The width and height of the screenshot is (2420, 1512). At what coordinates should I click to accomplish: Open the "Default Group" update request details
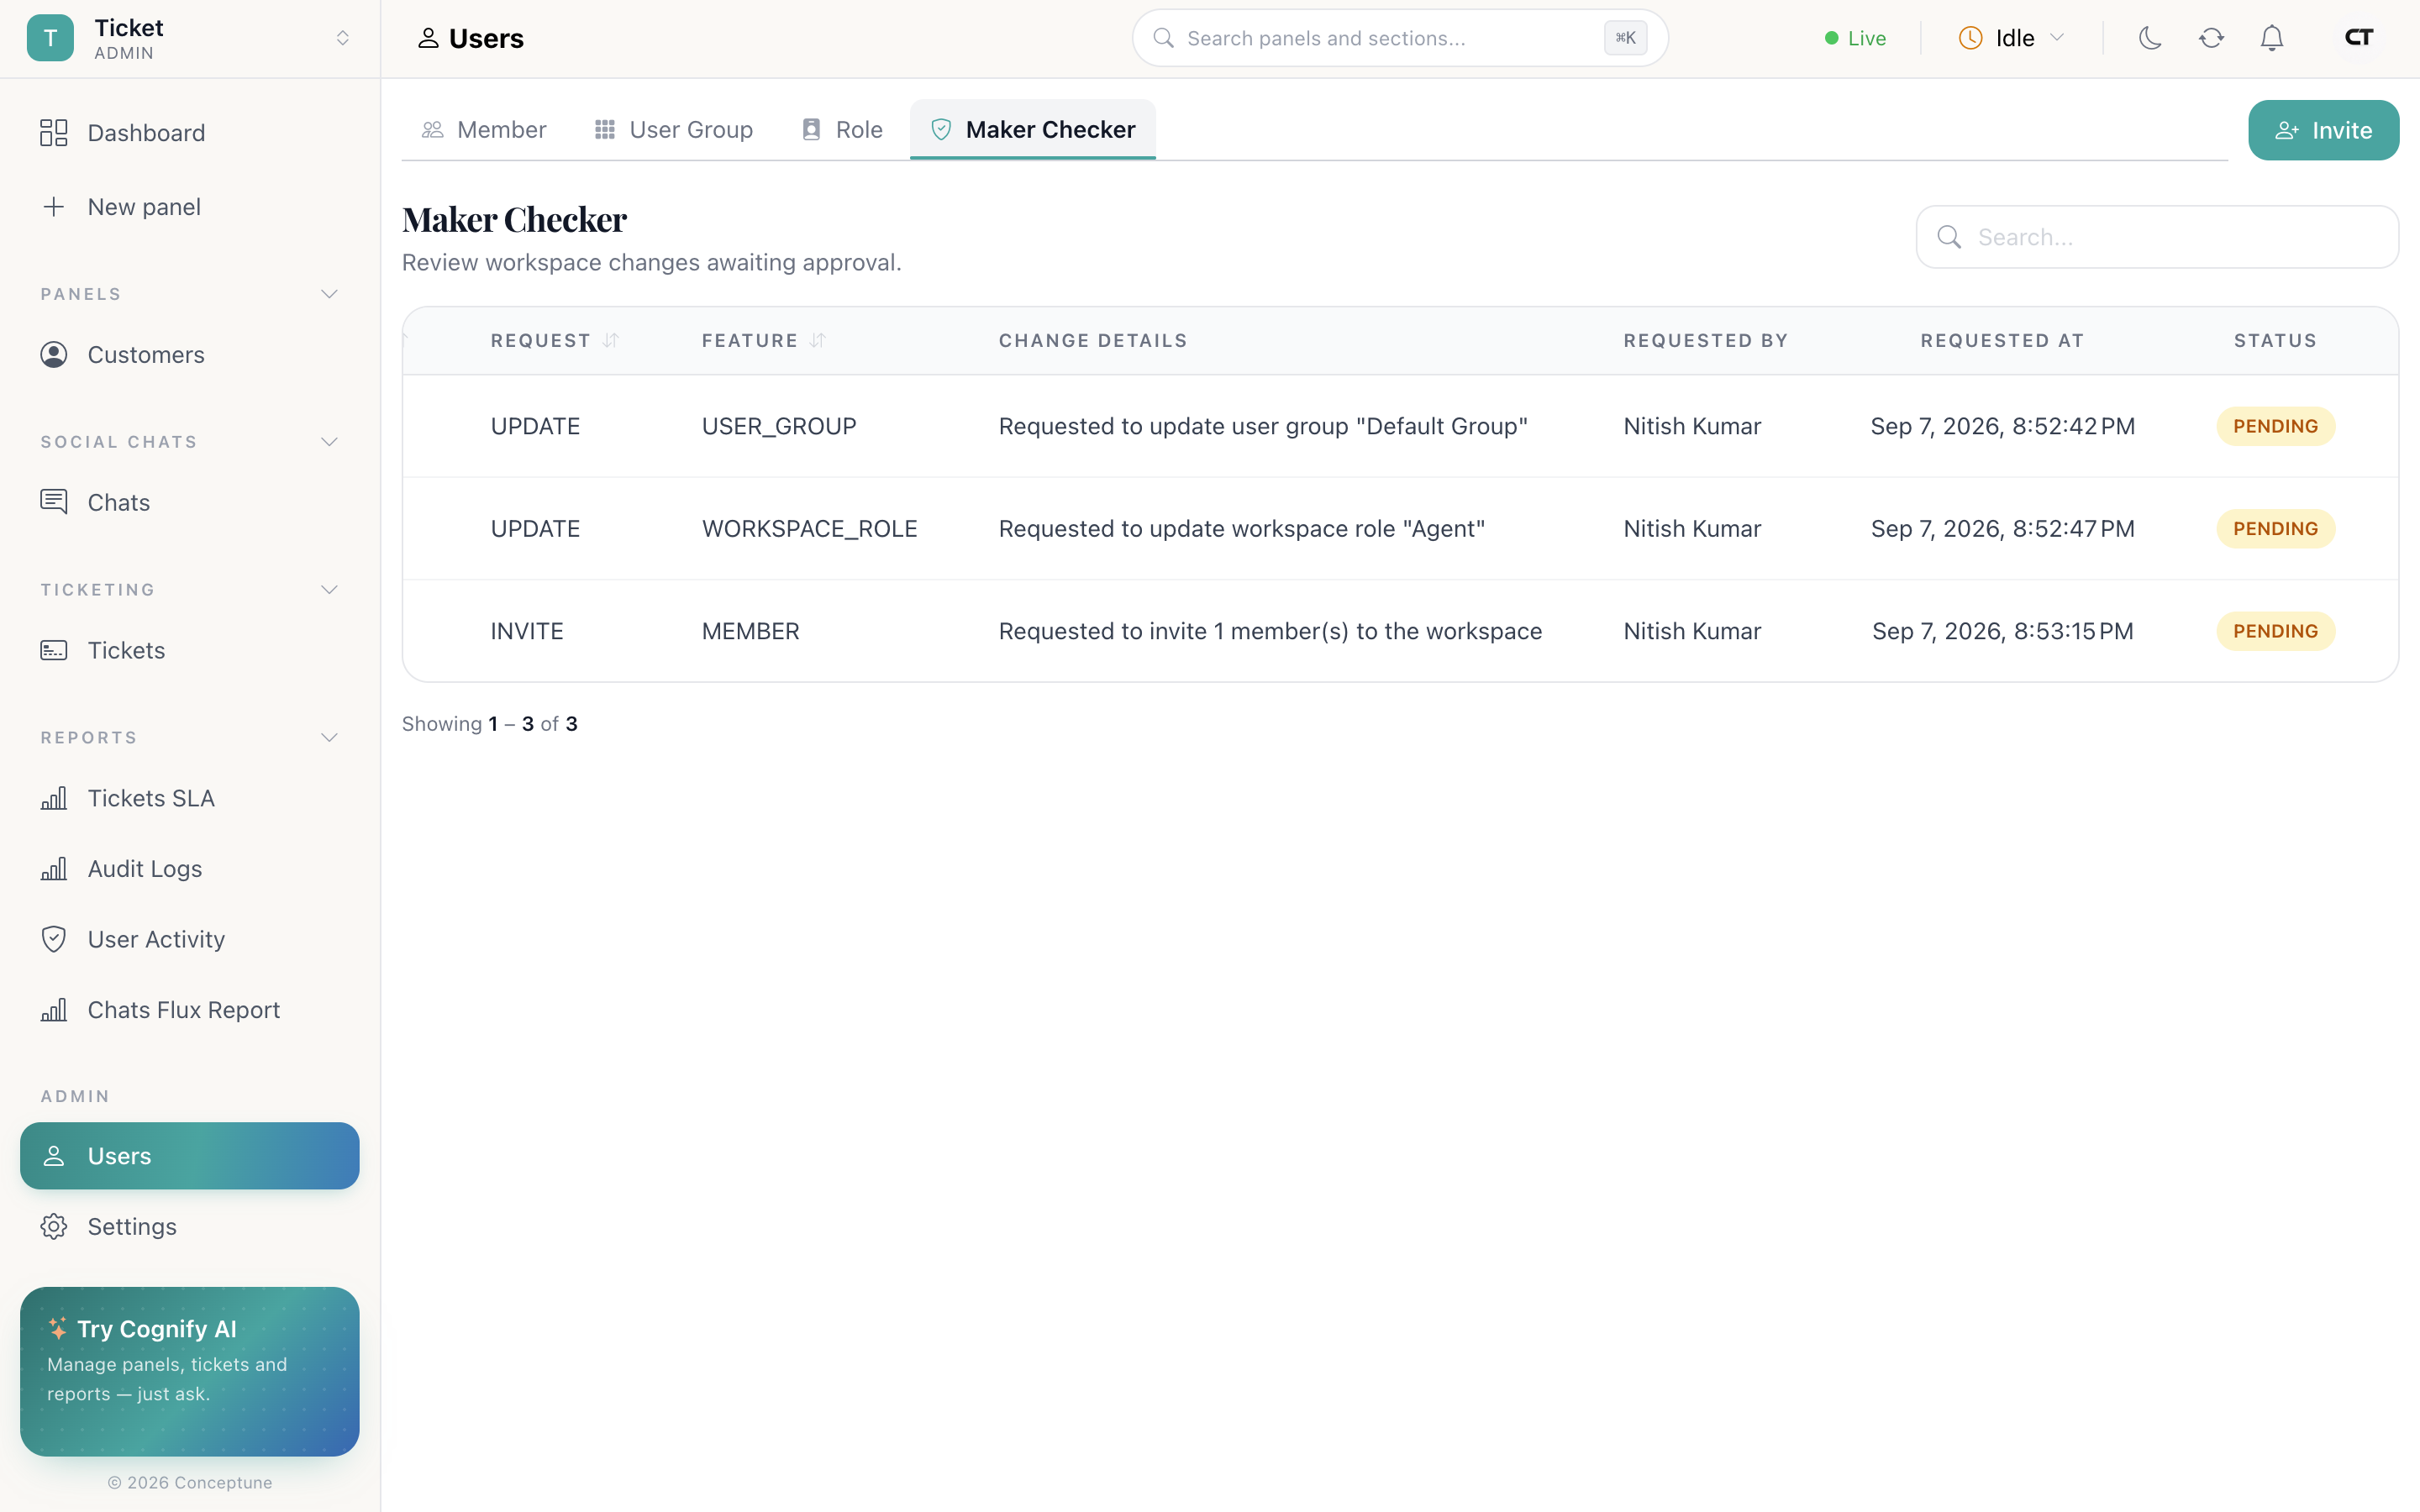pyautogui.click(x=1263, y=426)
